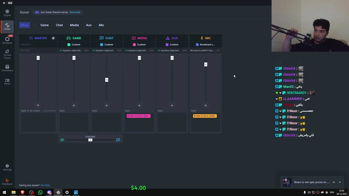
Task: Click the pink OBS Studio app in Media
Action: click(x=139, y=116)
